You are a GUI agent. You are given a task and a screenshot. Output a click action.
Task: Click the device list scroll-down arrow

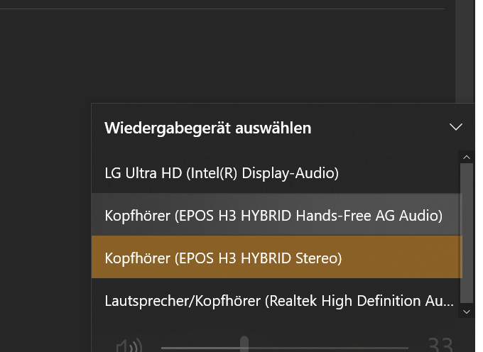point(467,311)
